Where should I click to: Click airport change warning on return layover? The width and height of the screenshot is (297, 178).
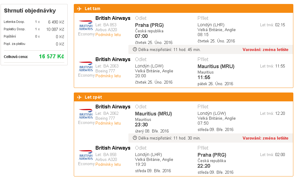(x=265, y=138)
